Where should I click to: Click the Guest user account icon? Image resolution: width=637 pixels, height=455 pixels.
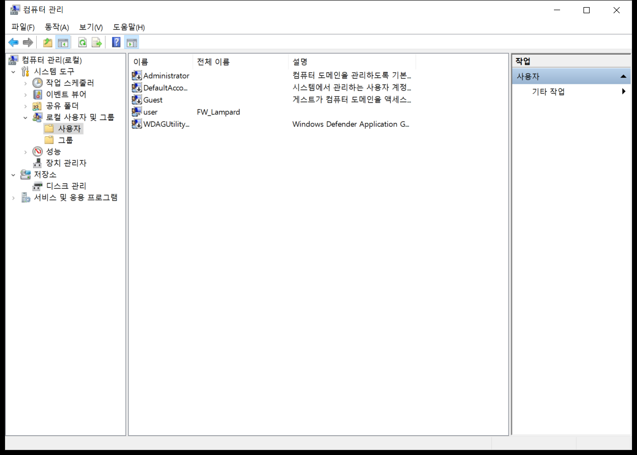click(x=137, y=100)
